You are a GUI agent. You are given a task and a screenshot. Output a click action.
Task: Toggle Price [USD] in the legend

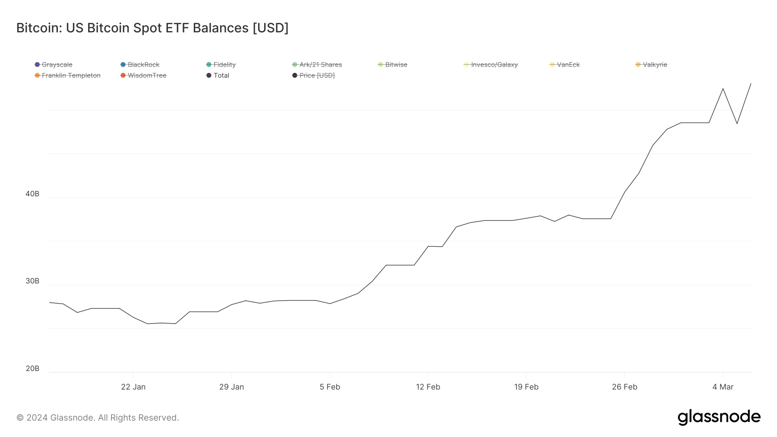coord(314,75)
